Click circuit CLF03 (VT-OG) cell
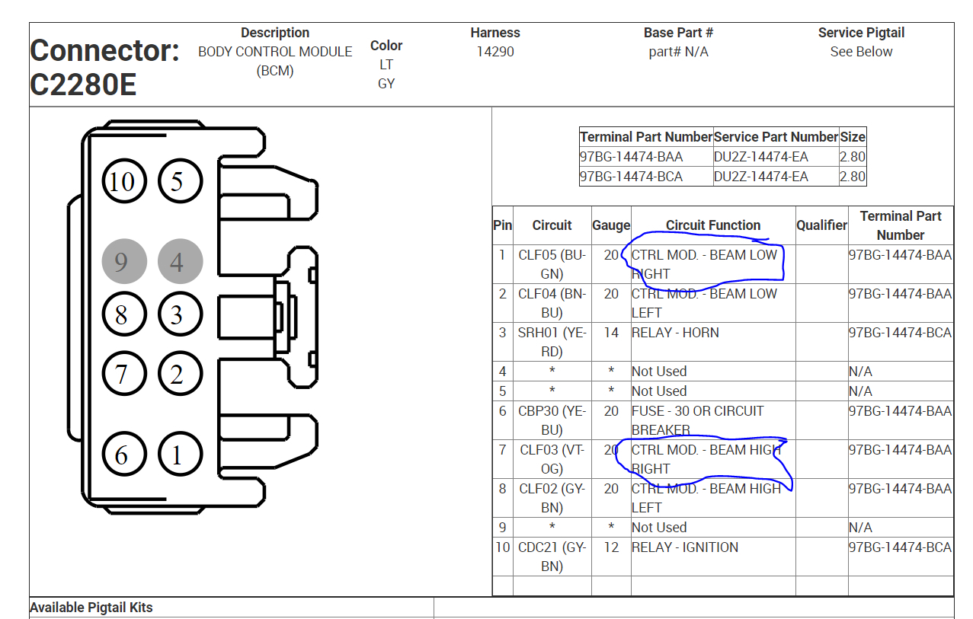 coord(552,459)
